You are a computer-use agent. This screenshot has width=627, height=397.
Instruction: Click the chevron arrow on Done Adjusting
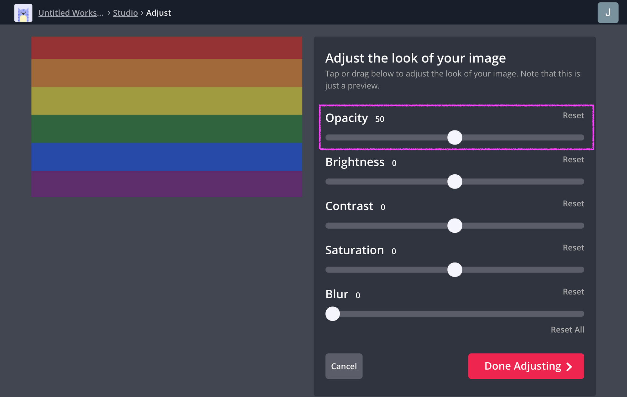569,367
